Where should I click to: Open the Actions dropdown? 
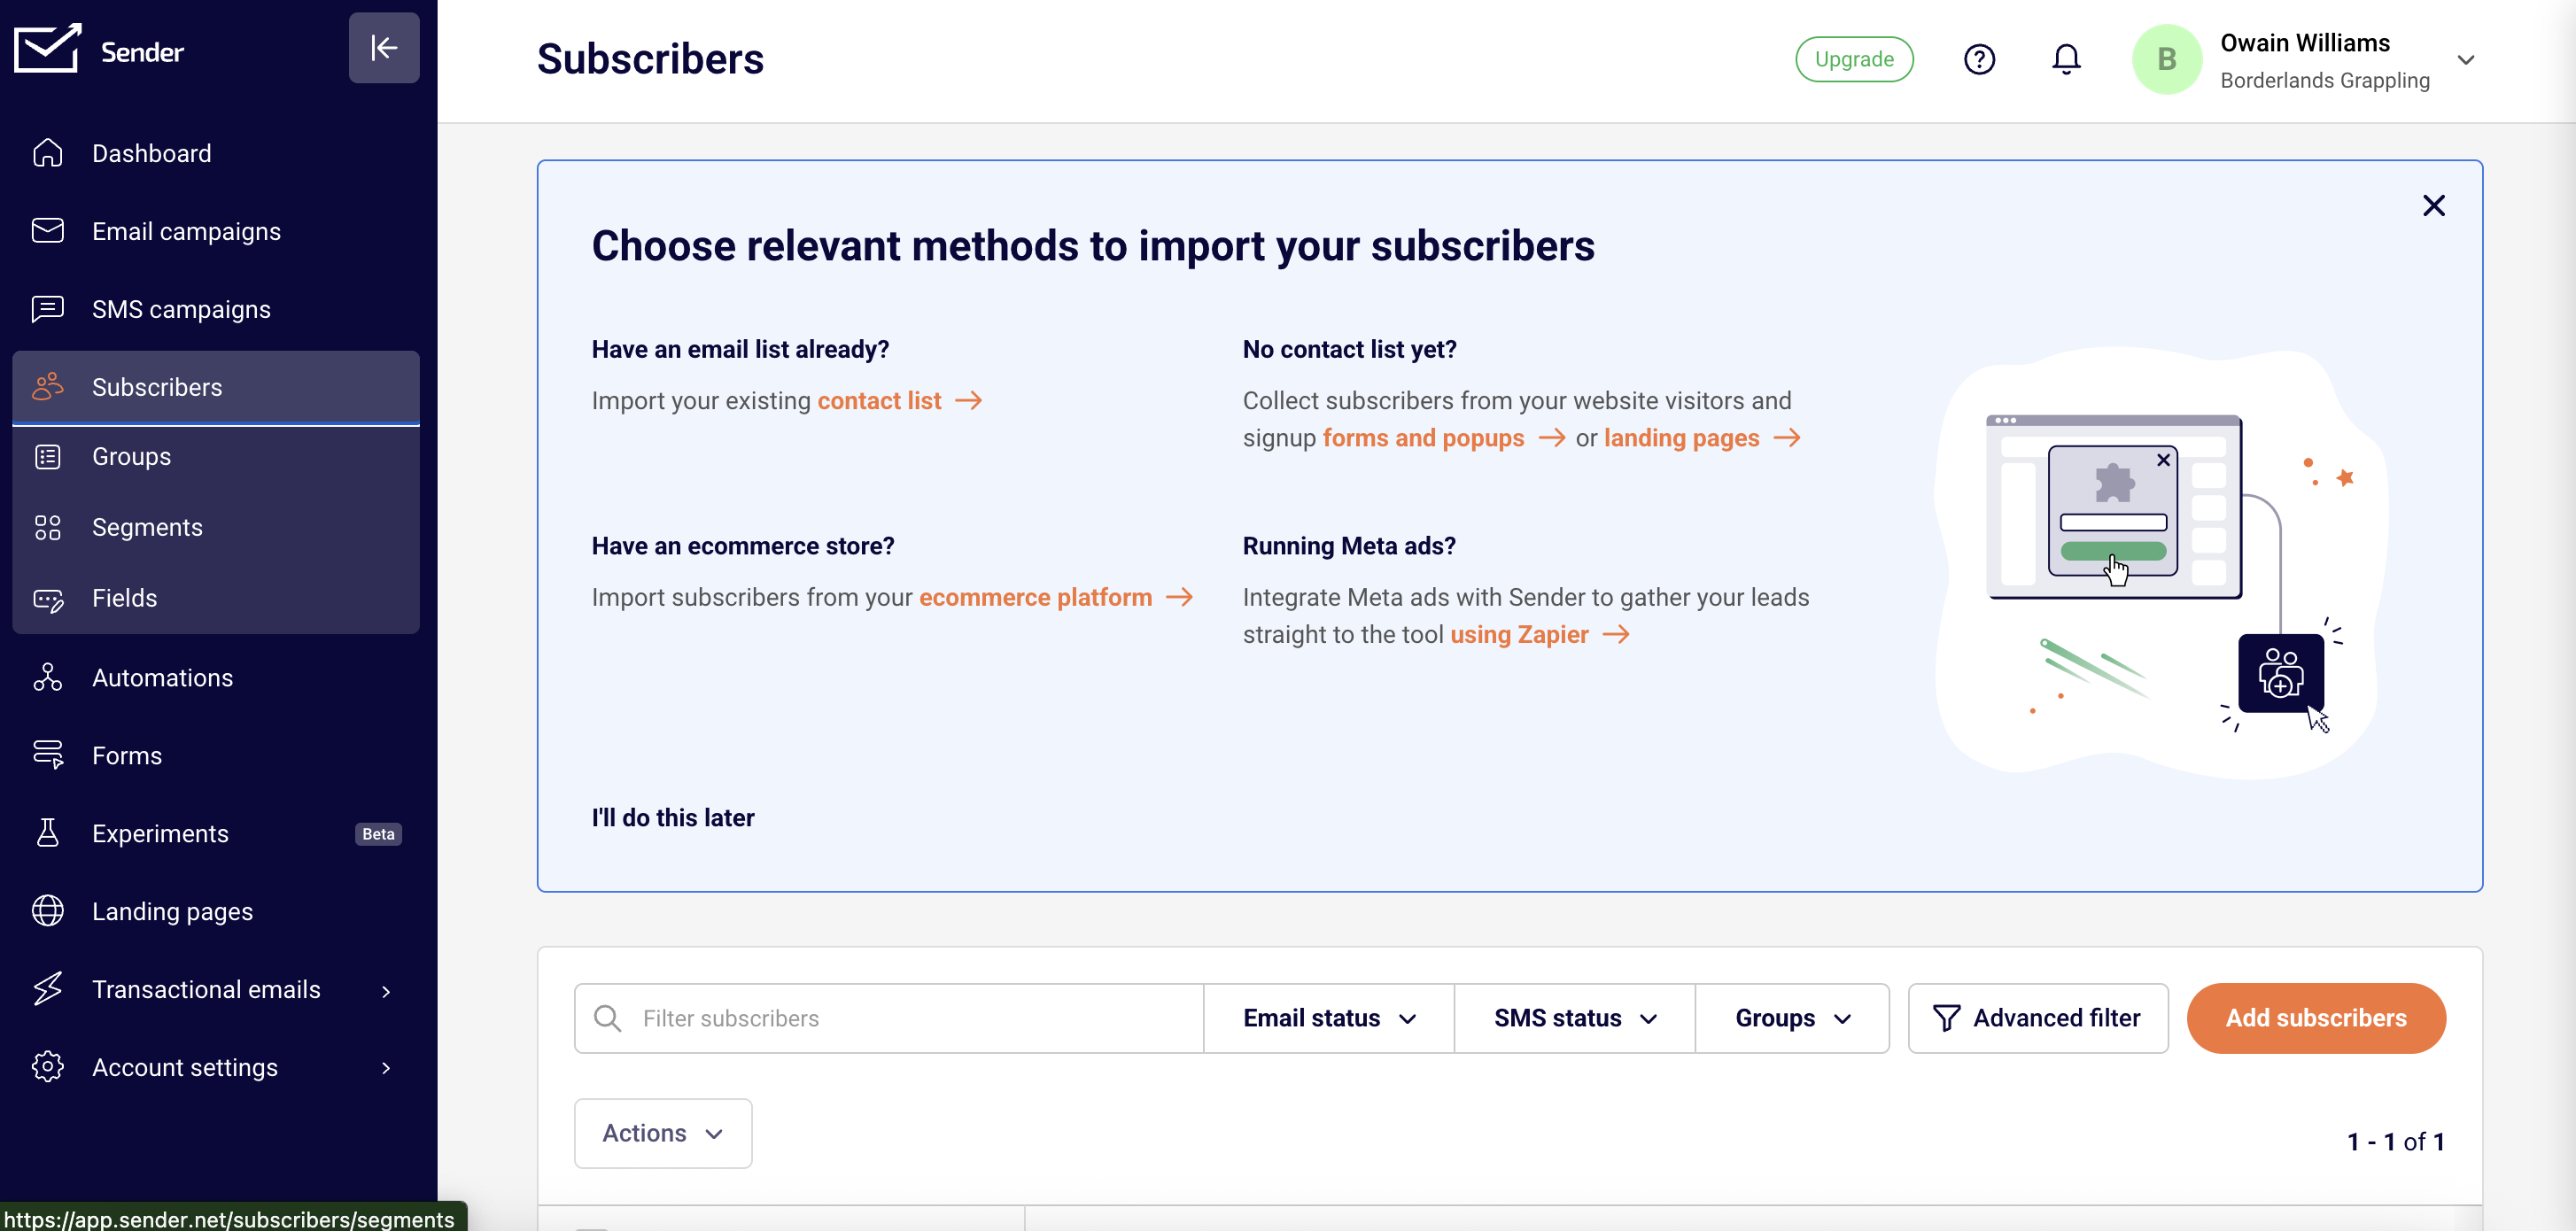663,1133
